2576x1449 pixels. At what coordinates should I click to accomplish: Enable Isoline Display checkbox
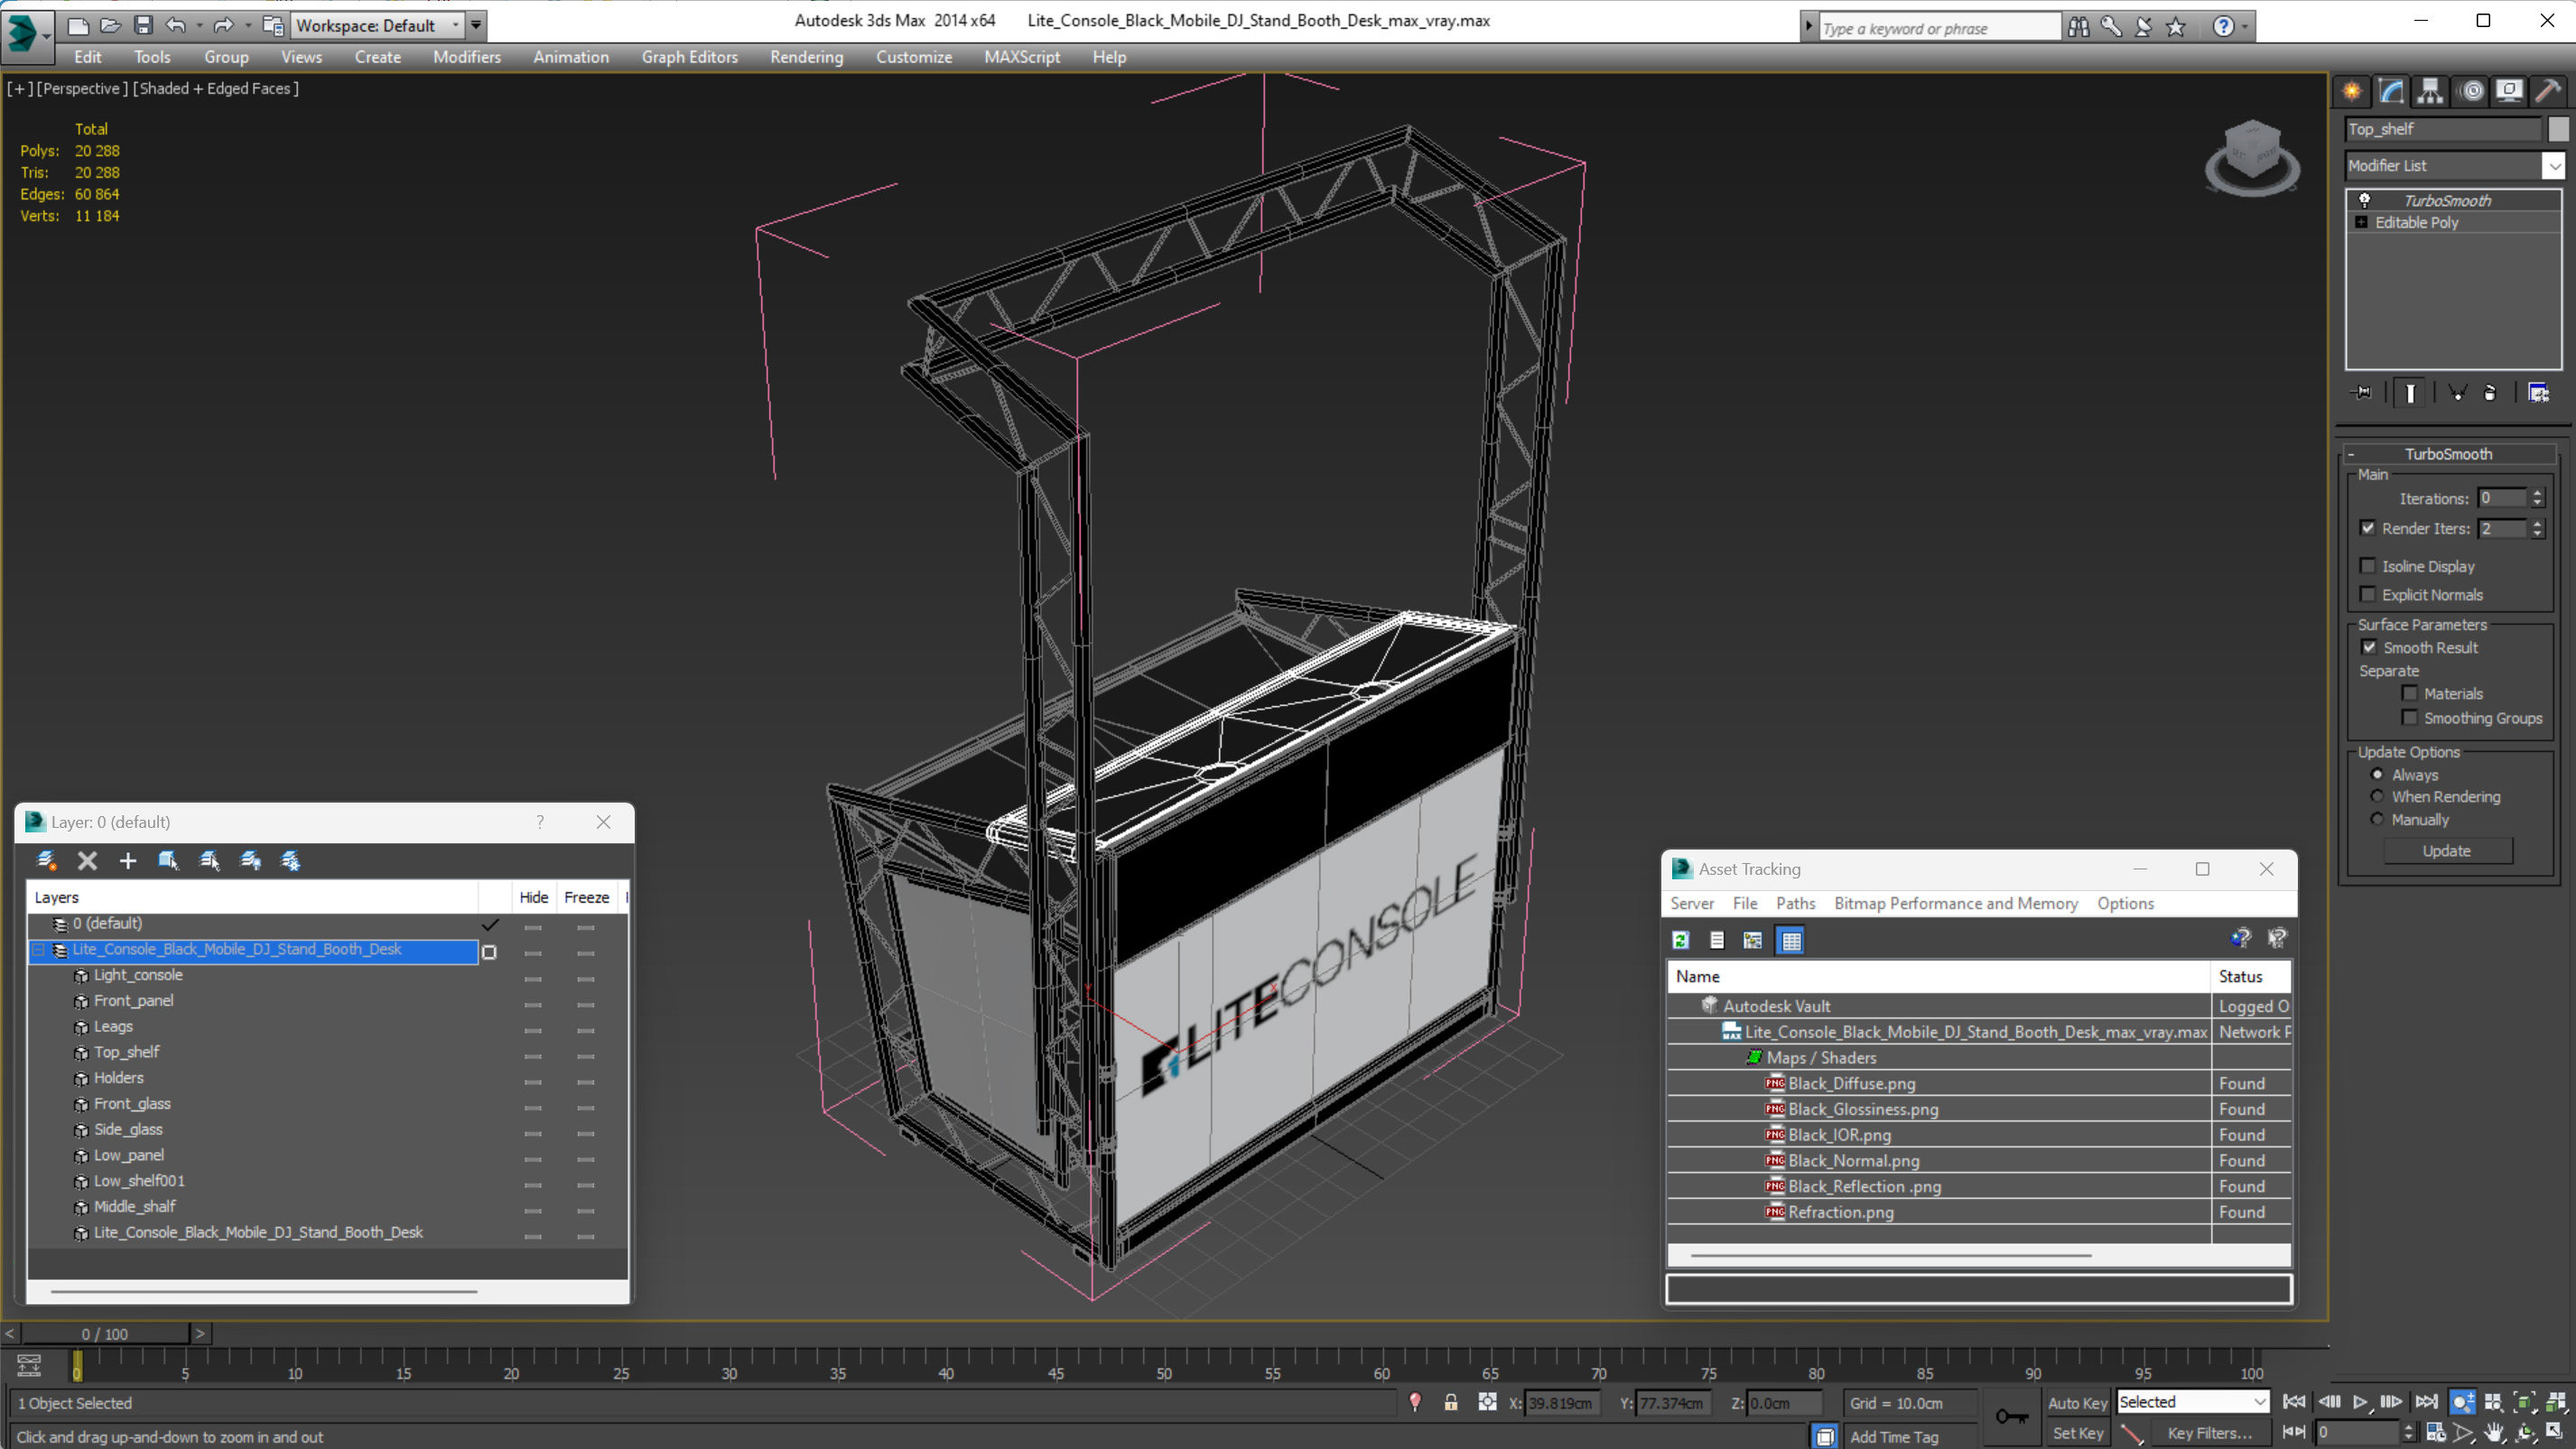point(2368,566)
